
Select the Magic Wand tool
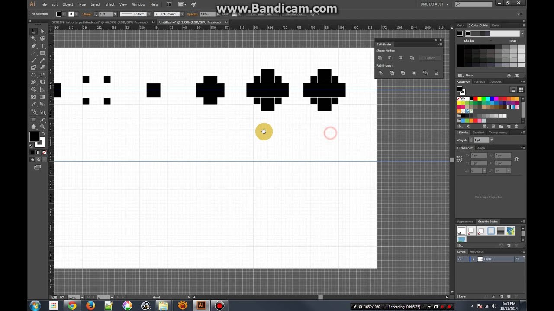[x=33, y=38]
